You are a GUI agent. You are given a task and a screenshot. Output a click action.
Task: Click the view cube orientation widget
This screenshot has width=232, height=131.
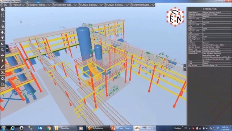175,17
